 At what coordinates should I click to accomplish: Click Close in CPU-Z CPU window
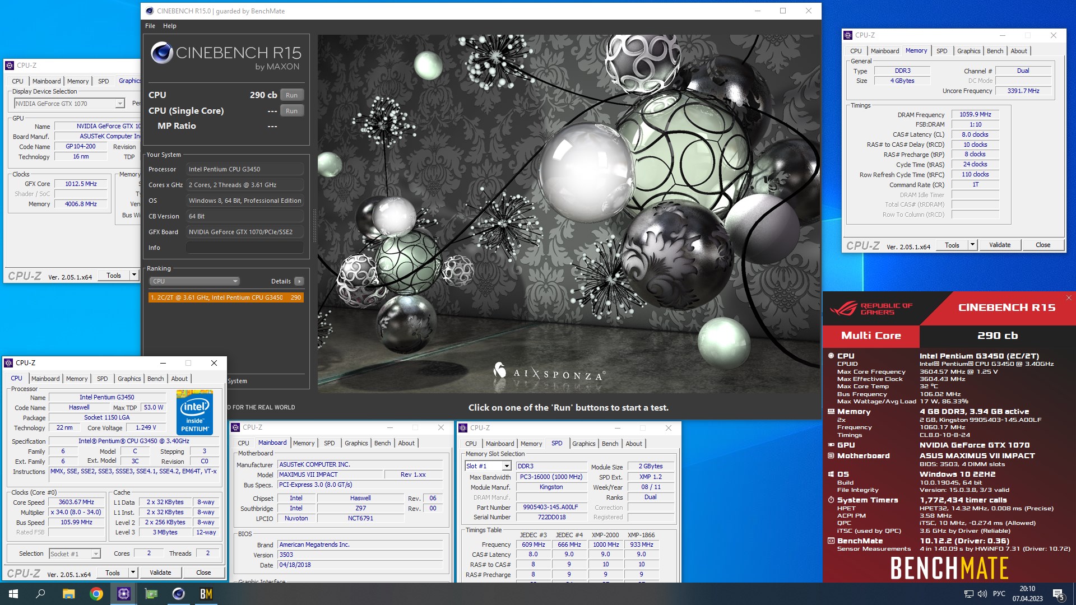click(203, 573)
